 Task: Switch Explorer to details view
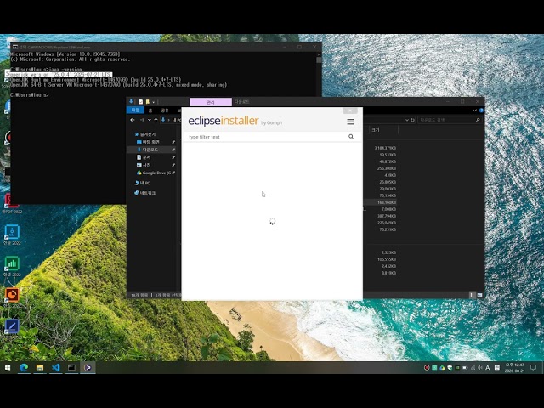click(x=472, y=295)
